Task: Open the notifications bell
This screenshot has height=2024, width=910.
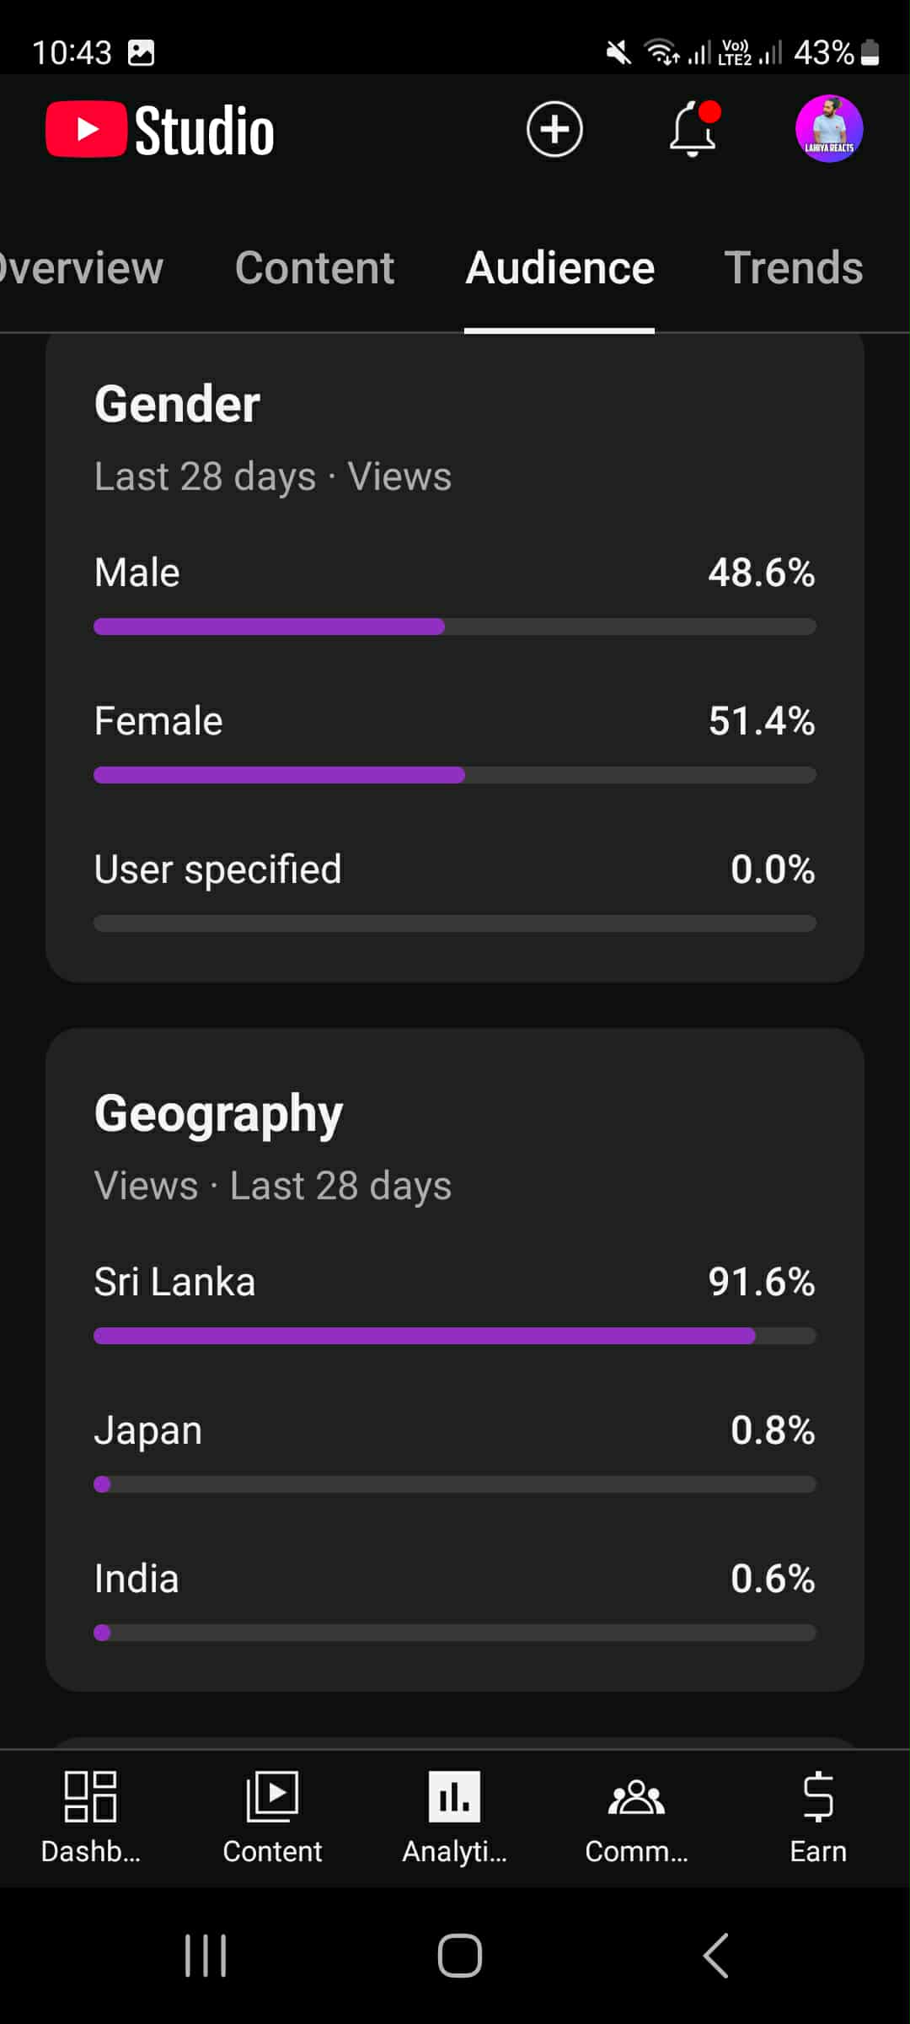Action: click(x=693, y=129)
